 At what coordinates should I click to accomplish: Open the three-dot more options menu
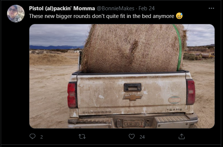[211, 8]
